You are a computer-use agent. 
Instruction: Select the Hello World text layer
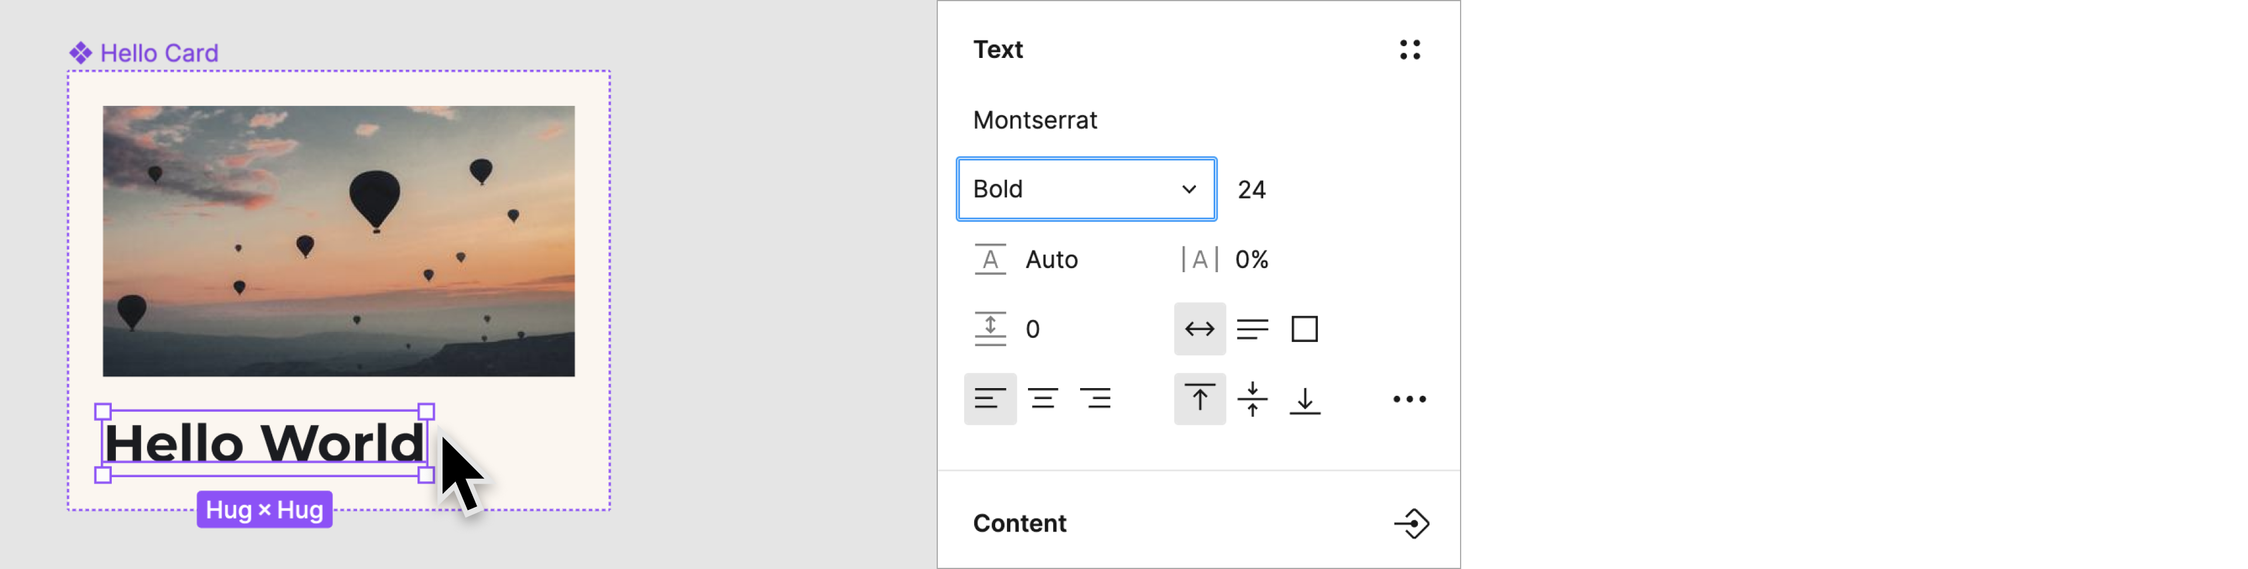click(263, 443)
